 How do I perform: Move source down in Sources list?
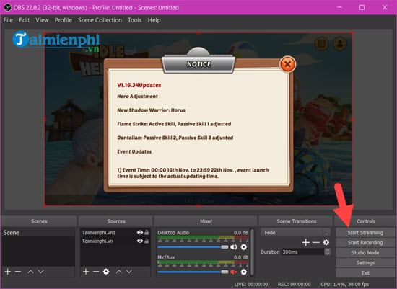point(129,272)
